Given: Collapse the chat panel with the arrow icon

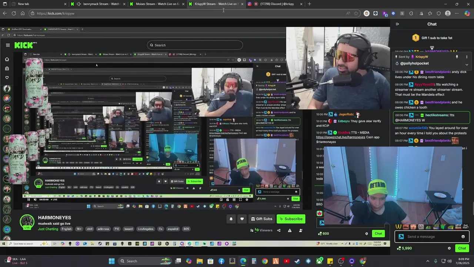Looking at the screenshot, I should pyautogui.click(x=397, y=24).
